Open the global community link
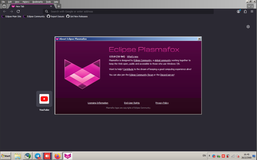 163,60
